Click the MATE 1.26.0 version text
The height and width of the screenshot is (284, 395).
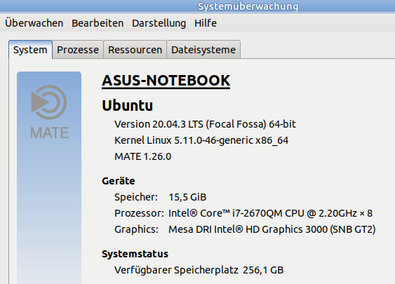tap(143, 156)
